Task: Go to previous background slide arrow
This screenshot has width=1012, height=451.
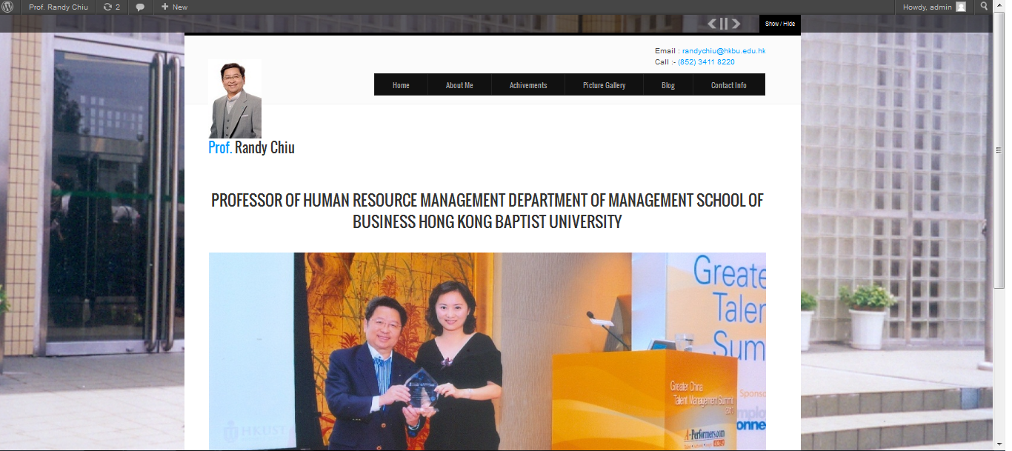Action: [x=712, y=24]
